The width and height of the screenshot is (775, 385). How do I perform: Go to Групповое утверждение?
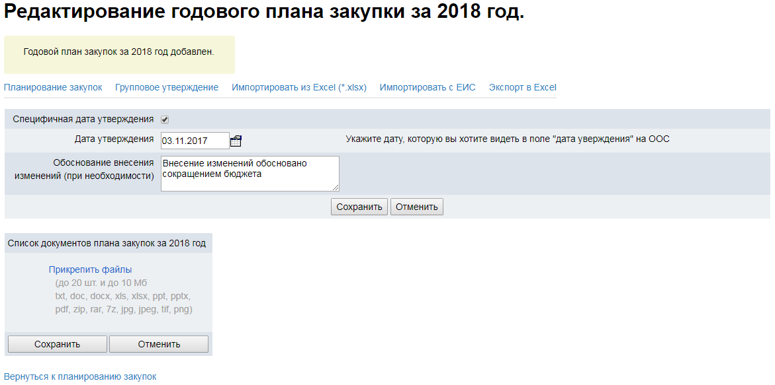[167, 88]
